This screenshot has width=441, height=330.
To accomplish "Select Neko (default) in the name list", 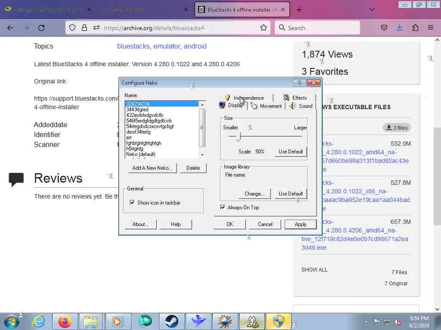I will (x=162, y=154).
